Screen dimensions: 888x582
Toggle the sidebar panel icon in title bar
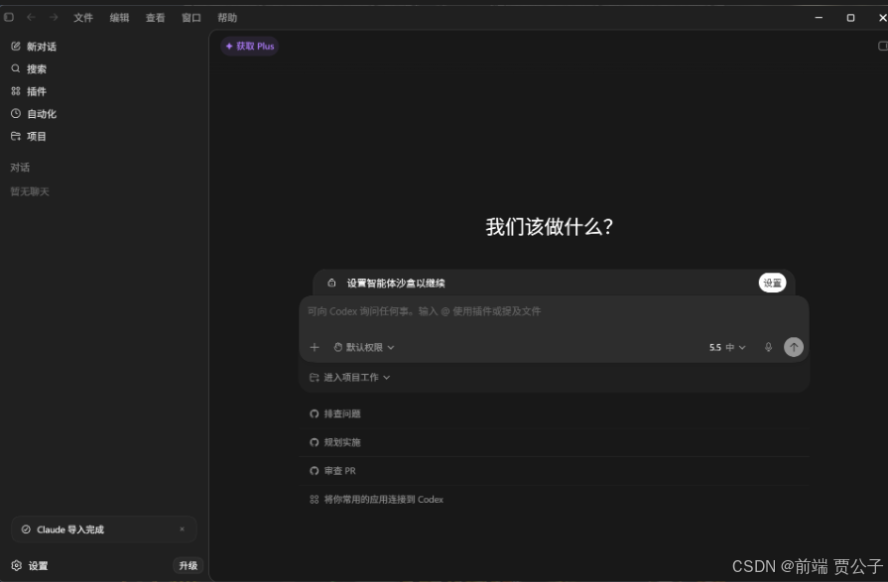click(x=9, y=18)
